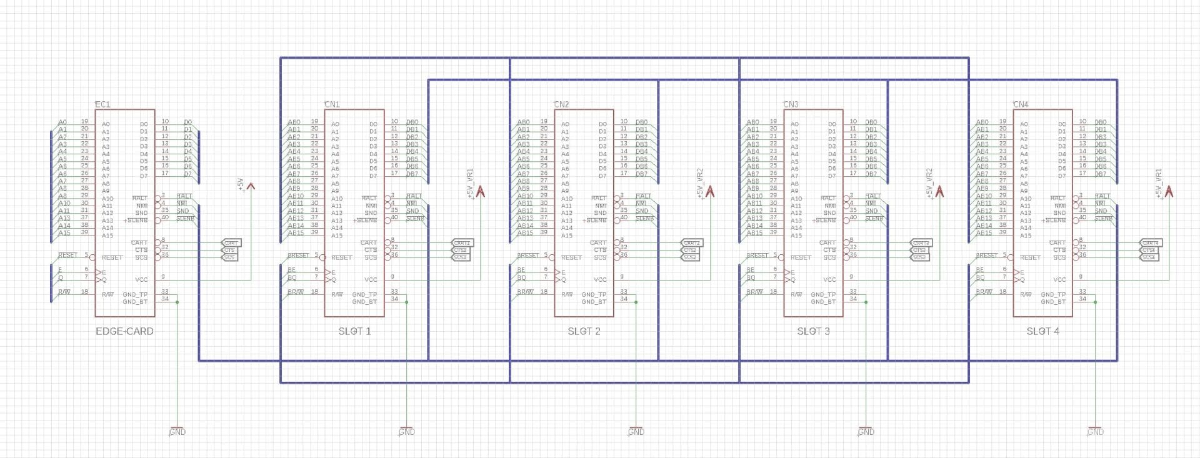
Task: Select the CTS2 net label on CN2
Action: pyautogui.click(x=689, y=250)
